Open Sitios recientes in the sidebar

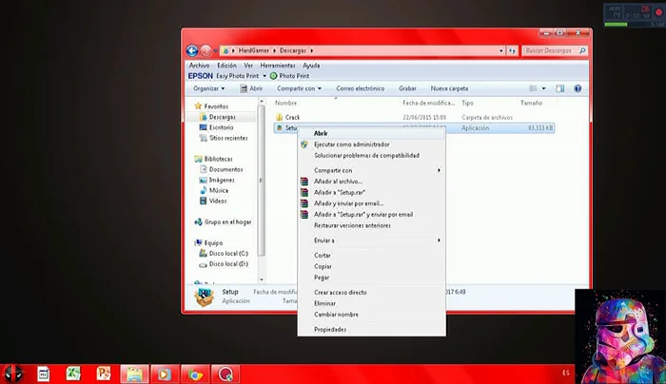(x=228, y=138)
